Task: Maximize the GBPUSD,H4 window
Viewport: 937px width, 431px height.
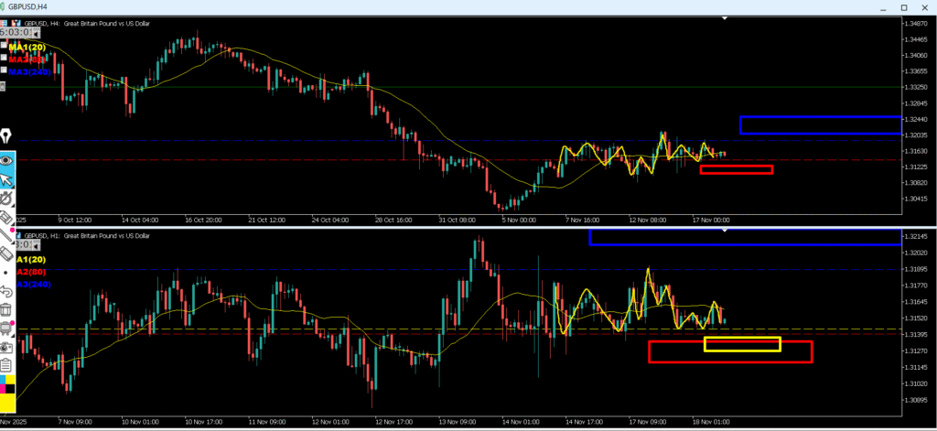Action: point(903,7)
